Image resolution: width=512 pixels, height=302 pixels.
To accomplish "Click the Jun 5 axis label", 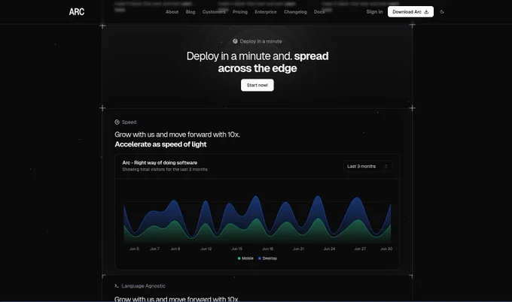I will [134, 249].
